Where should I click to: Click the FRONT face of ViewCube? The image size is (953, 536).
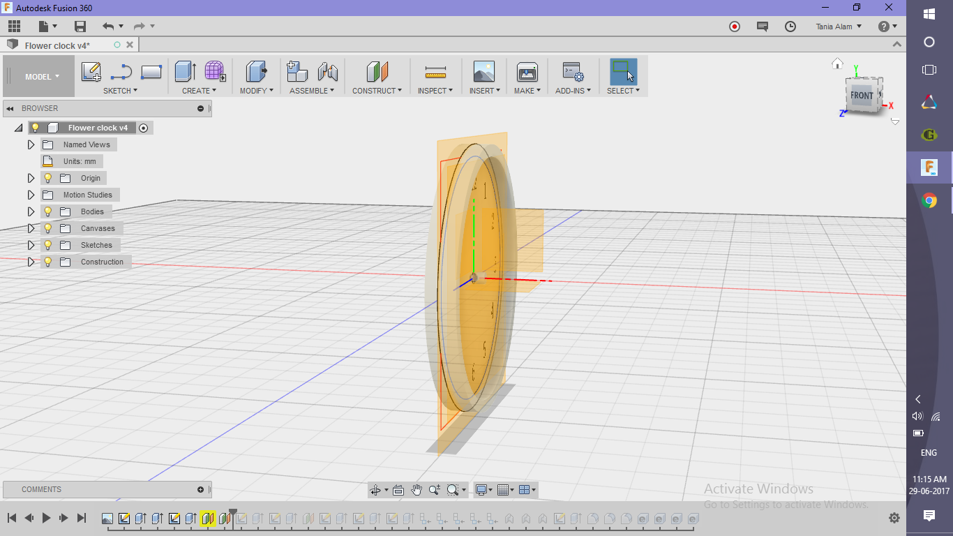[862, 96]
